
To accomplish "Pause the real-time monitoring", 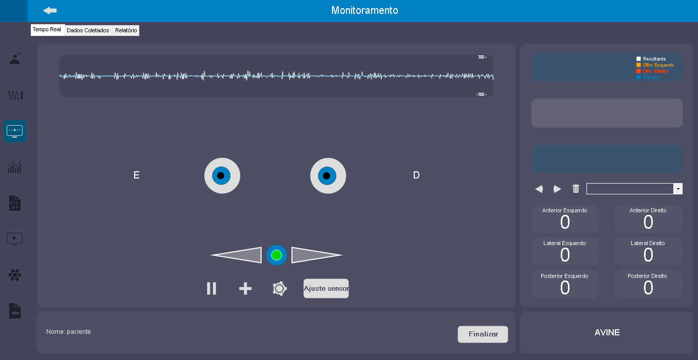I will pyautogui.click(x=211, y=289).
